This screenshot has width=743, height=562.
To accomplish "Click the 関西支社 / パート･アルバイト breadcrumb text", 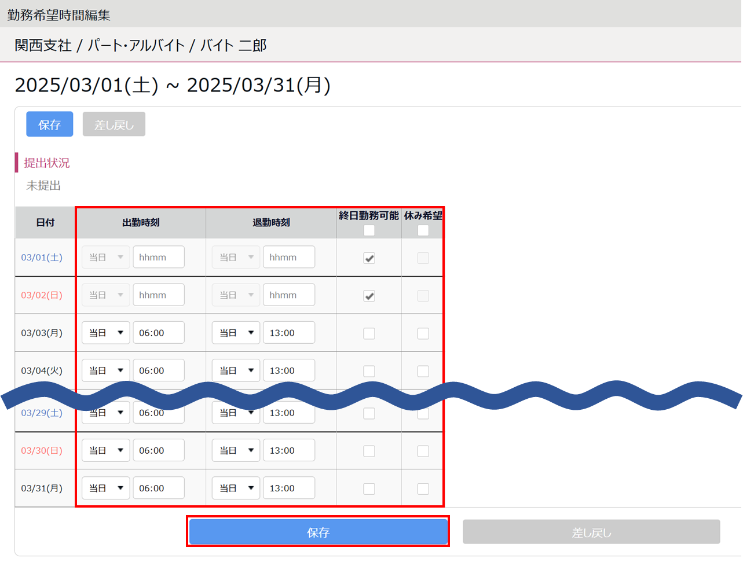I will tap(100, 45).
